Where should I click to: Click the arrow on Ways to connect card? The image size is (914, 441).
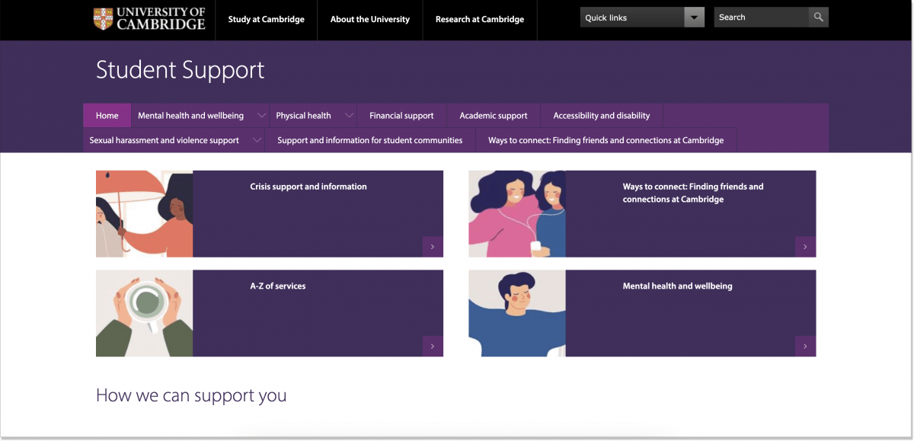805,246
